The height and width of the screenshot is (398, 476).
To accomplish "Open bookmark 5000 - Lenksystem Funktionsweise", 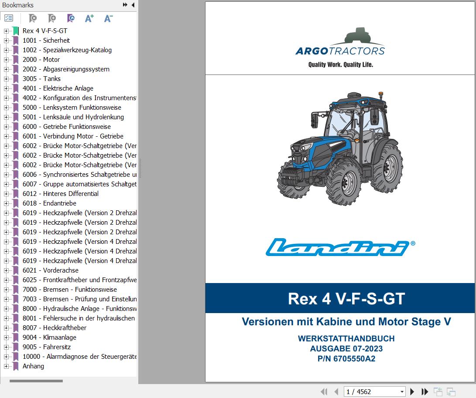I will [x=72, y=108].
